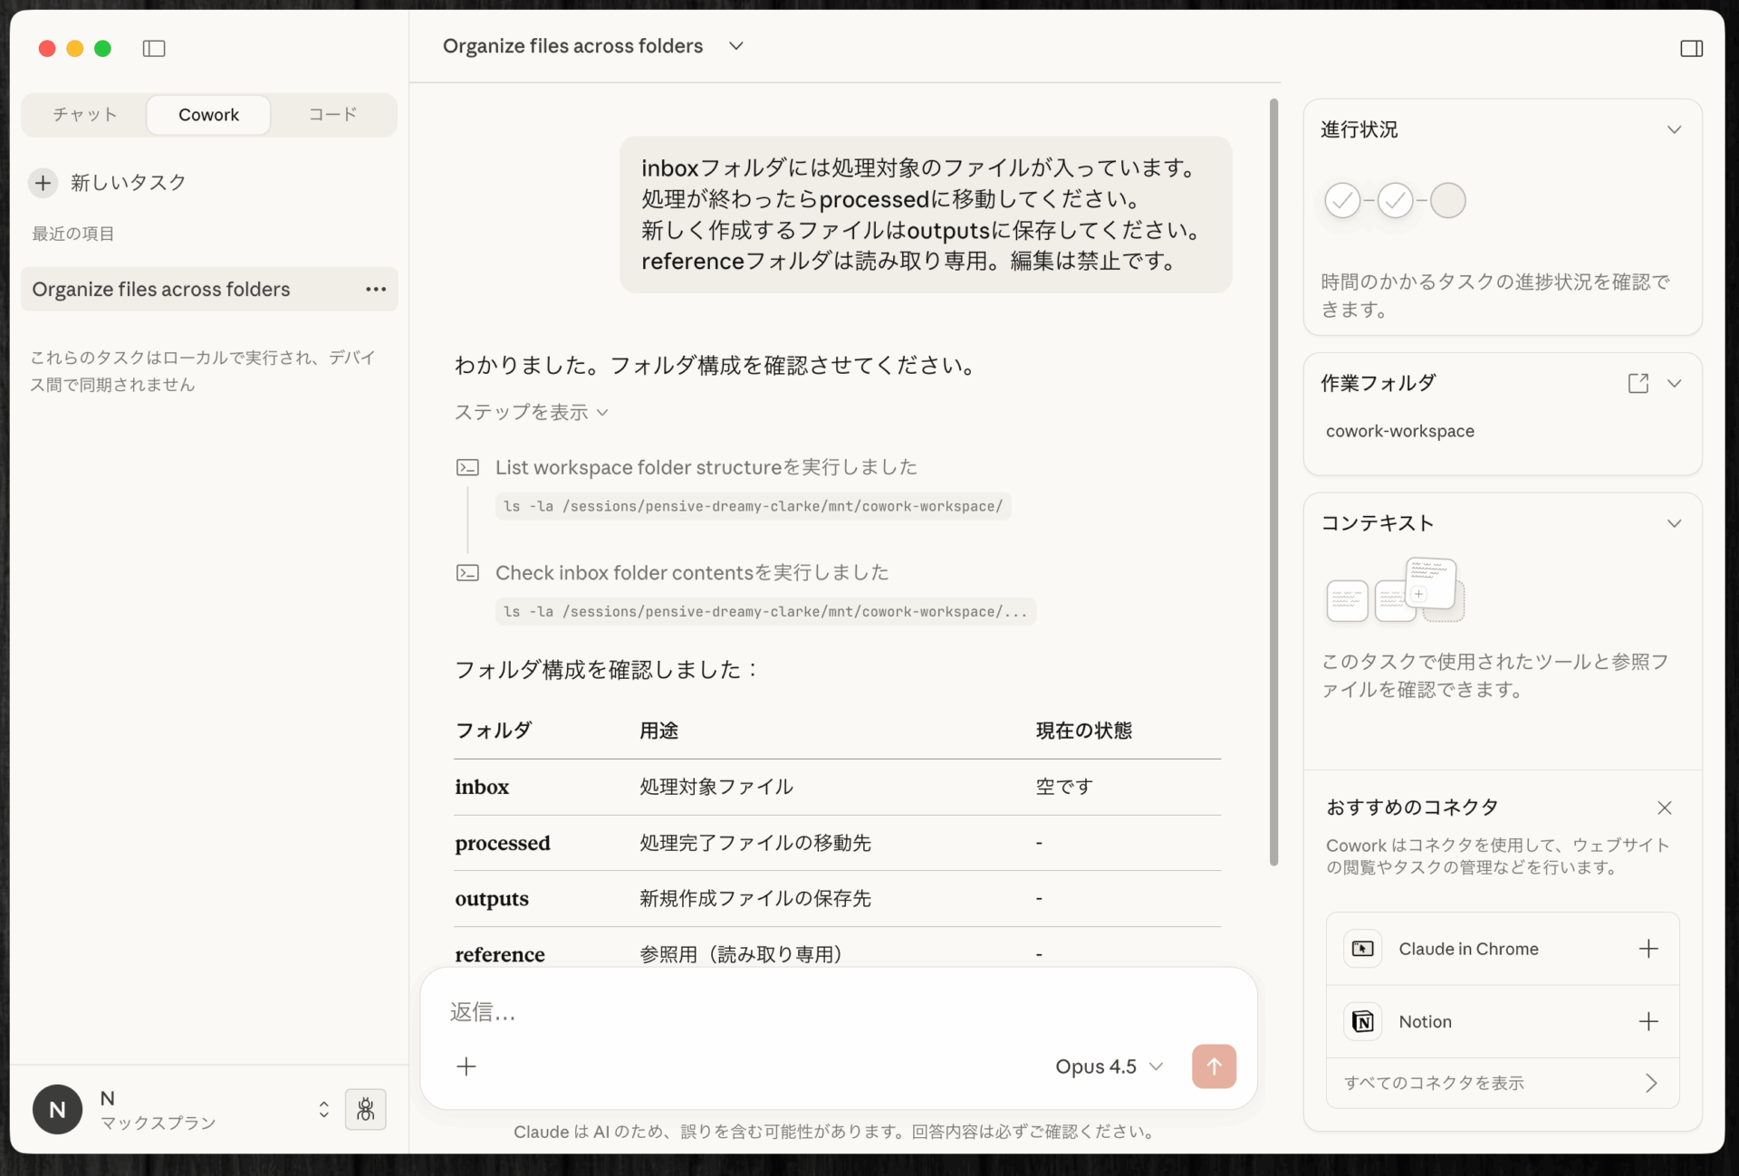Open the three-dot menu for the task
This screenshot has width=1739, height=1176.
coord(375,290)
